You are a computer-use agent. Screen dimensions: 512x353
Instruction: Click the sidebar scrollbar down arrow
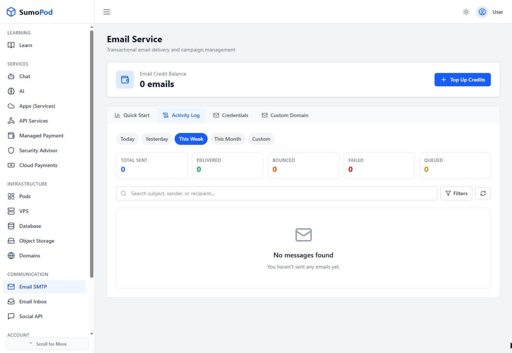point(92,334)
